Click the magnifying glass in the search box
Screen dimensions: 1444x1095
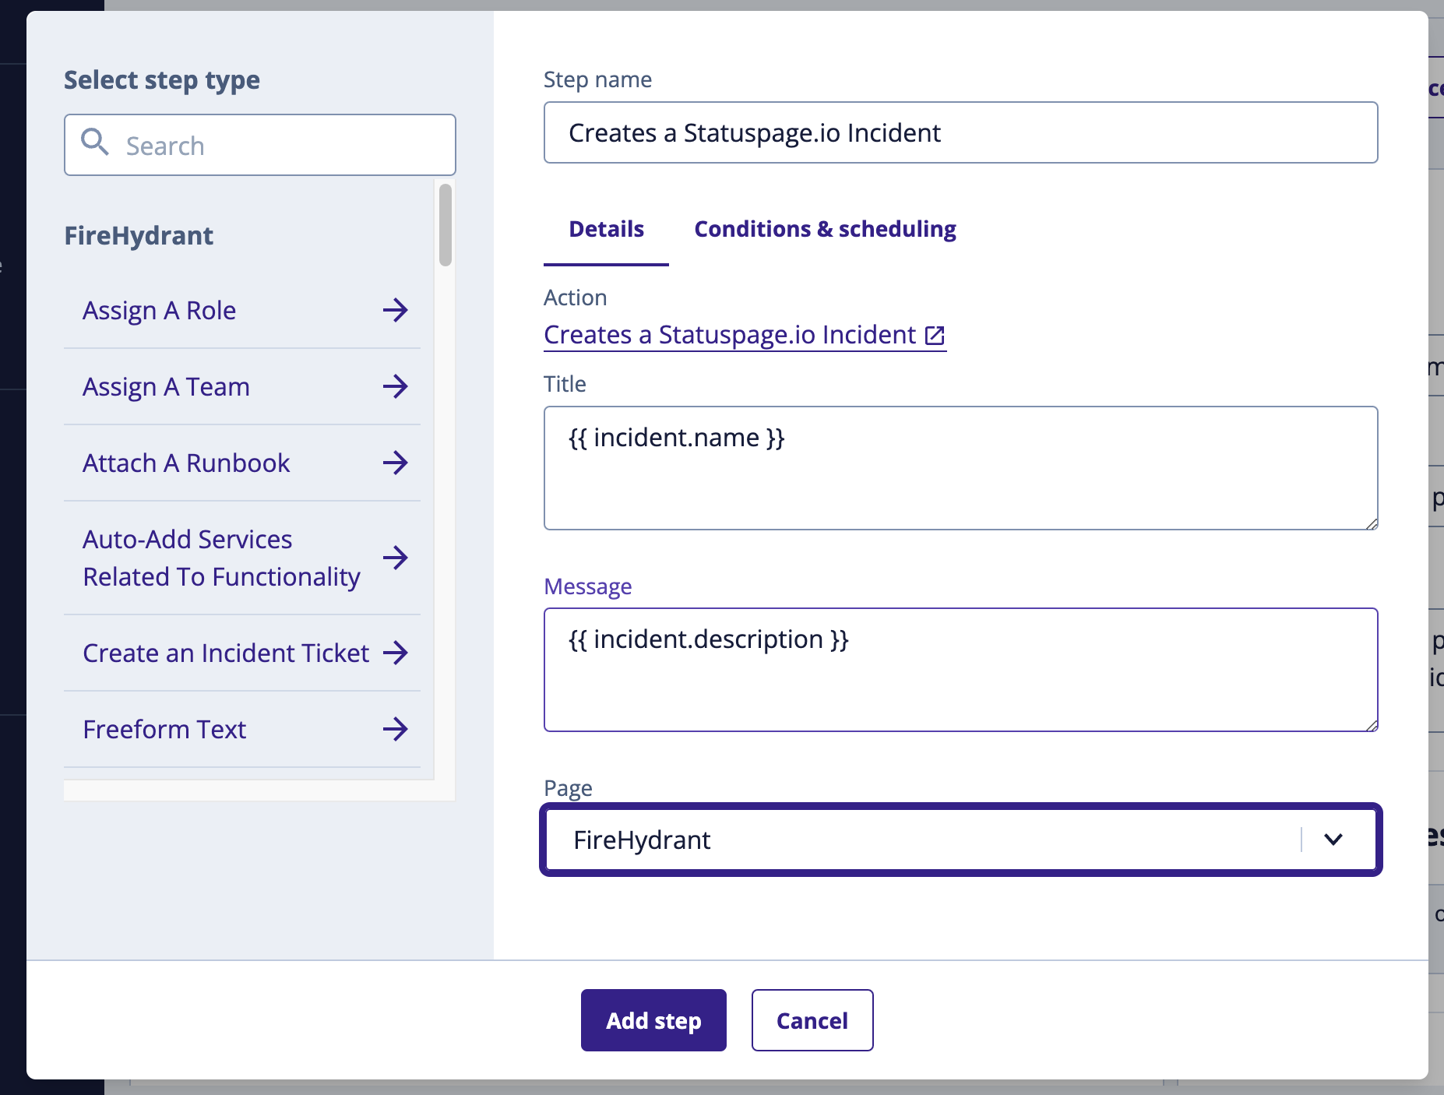[96, 143]
